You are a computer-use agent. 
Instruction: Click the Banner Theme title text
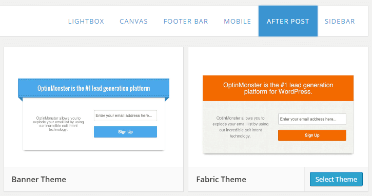pos(39,180)
